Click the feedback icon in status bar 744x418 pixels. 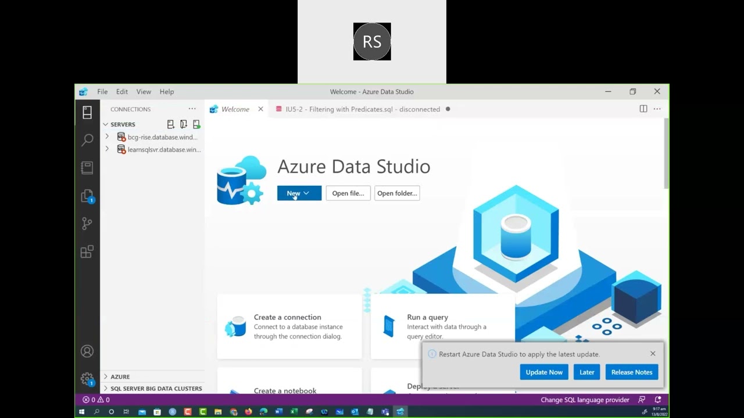[x=642, y=399]
